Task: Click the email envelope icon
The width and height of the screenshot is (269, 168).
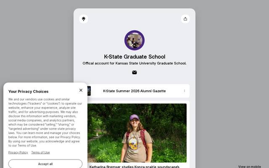Action: pyautogui.click(x=134, y=73)
